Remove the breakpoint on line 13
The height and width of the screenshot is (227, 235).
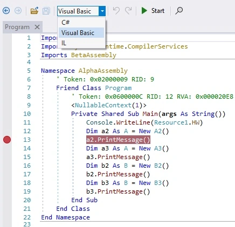(x=7, y=140)
